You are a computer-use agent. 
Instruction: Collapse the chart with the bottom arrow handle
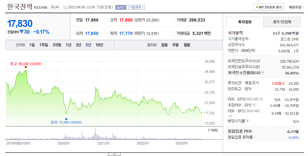pos(114,154)
